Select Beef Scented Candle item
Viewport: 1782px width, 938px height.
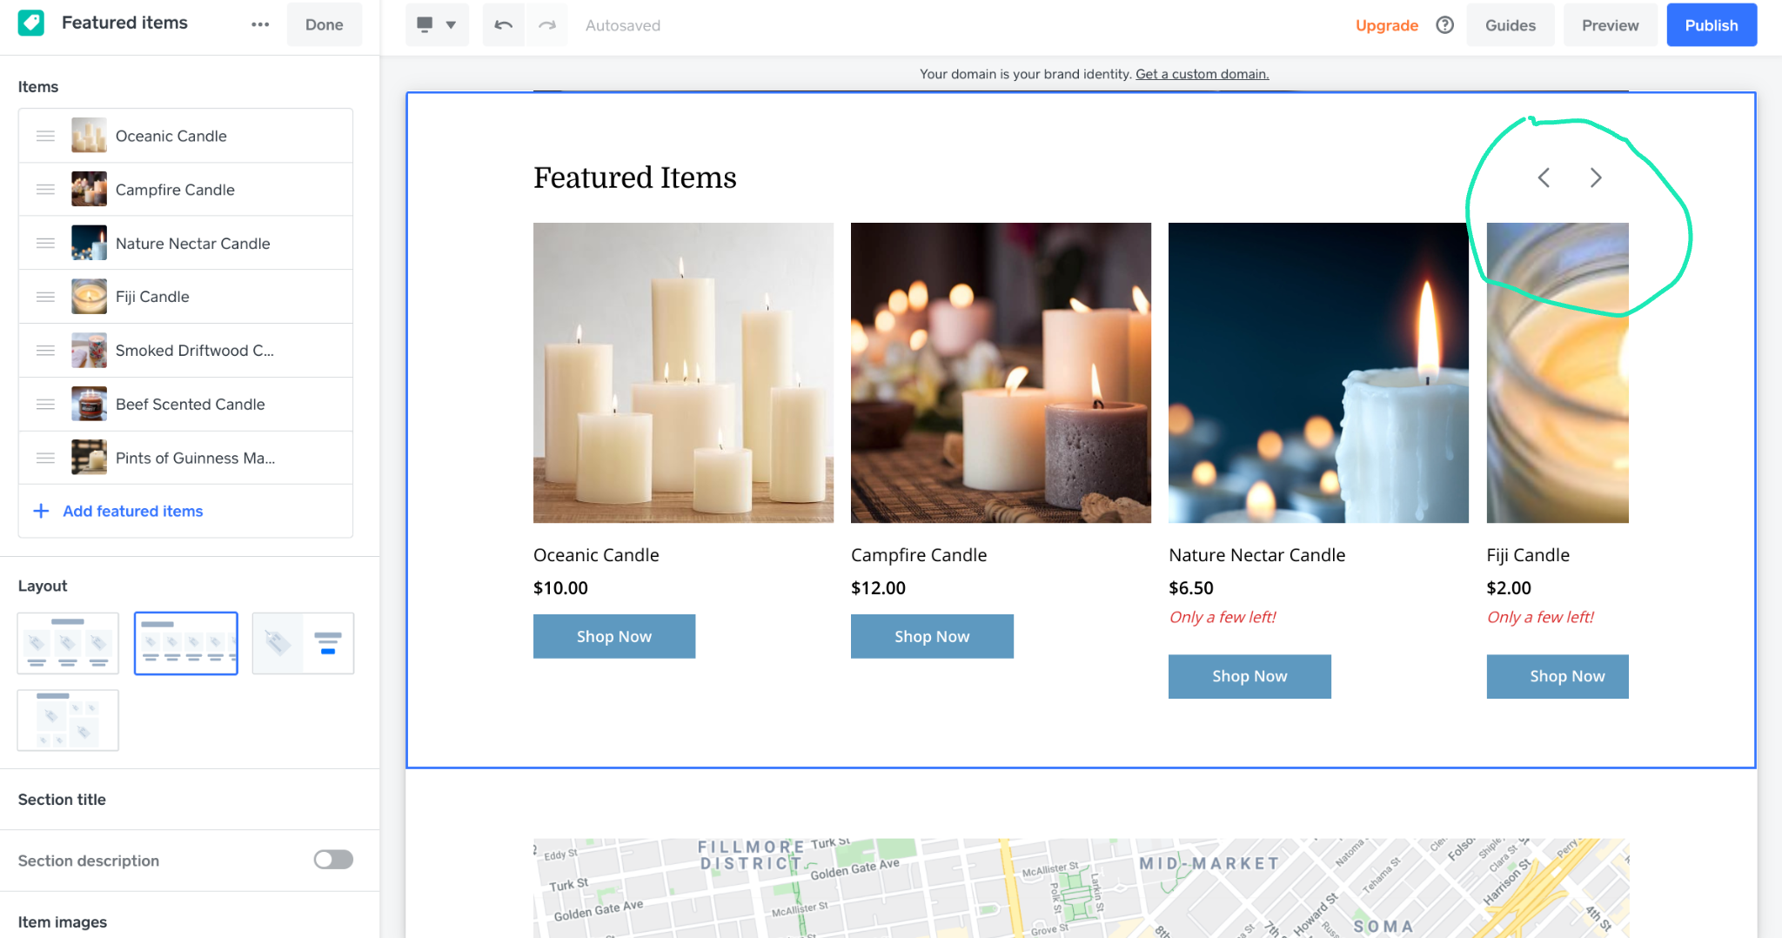click(190, 405)
